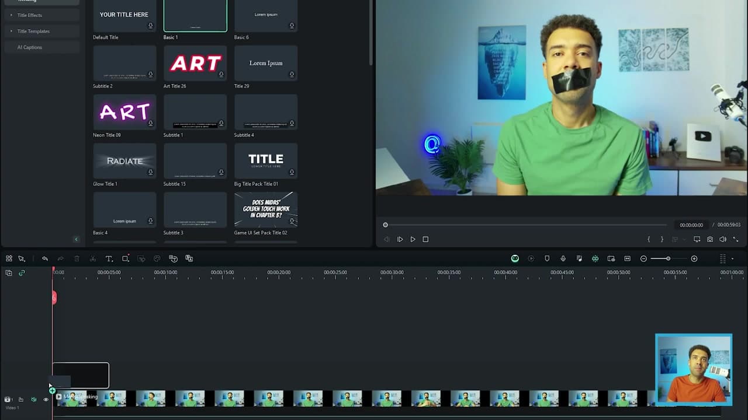Click the add track icon above track headers

[9, 272]
